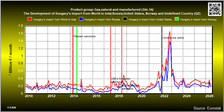Click the 17.8.2026 date stamp
The height and width of the screenshot is (112, 224).
(11, 107)
